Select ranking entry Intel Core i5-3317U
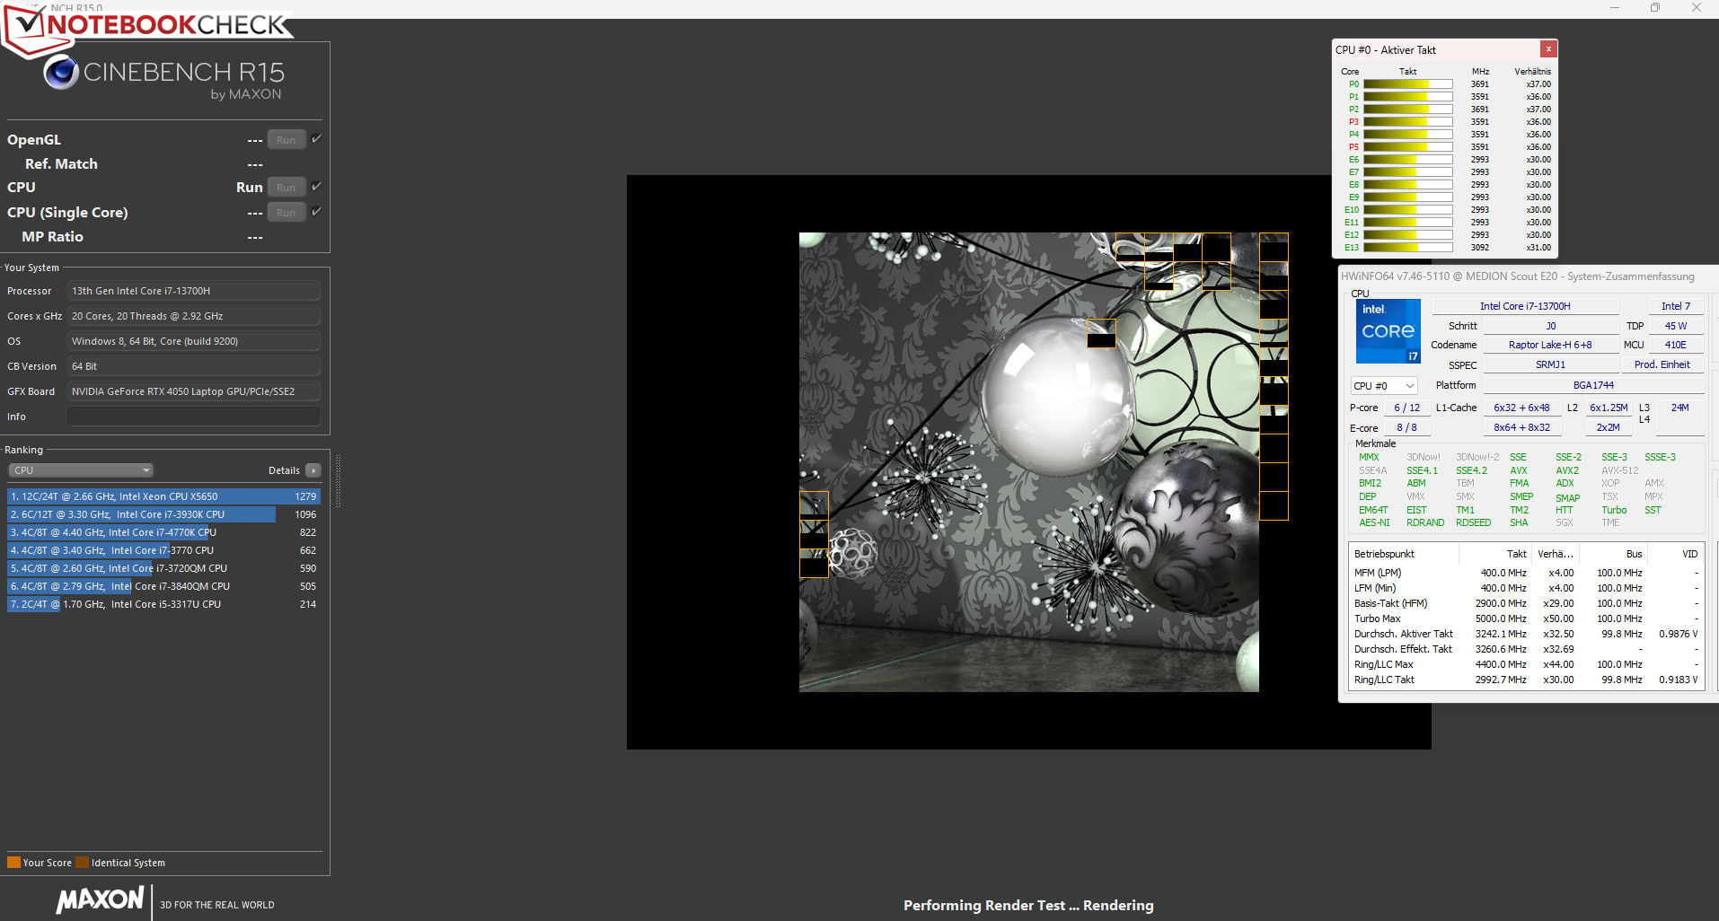This screenshot has height=921, width=1719. (x=163, y=604)
